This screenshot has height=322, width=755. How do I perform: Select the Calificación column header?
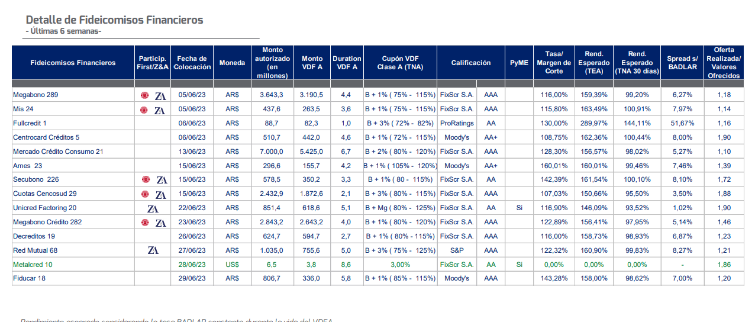coord(471,63)
